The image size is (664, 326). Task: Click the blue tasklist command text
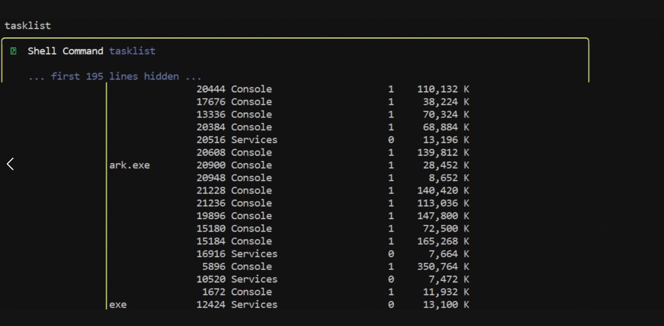pyautogui.click(x=132, y=51)
